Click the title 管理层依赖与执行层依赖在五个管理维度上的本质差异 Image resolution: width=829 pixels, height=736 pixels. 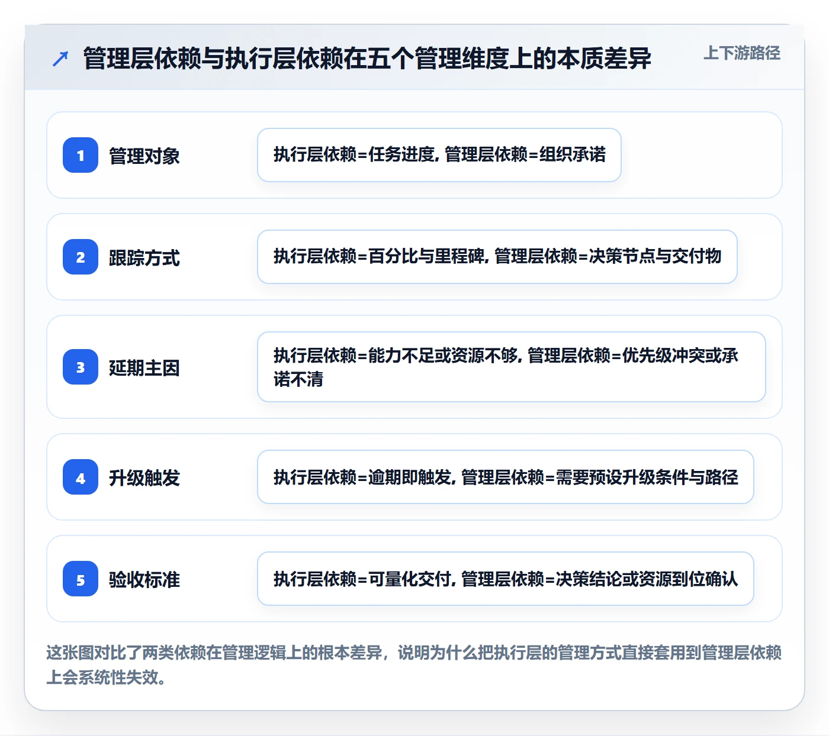point(367,59)
